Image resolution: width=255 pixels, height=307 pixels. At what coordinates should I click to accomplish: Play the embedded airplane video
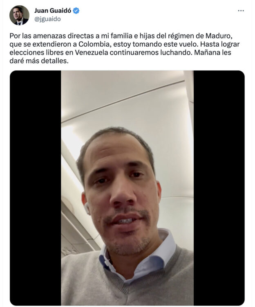pyautogui.click(x=127, y=188)
